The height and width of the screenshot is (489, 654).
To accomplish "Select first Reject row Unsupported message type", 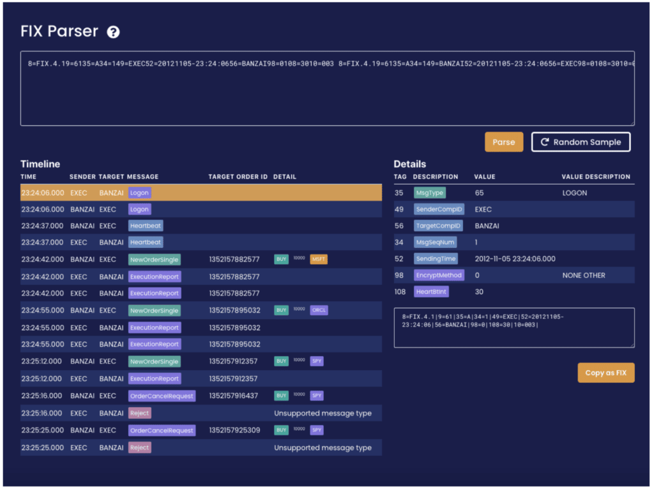I will click(201, 414).
